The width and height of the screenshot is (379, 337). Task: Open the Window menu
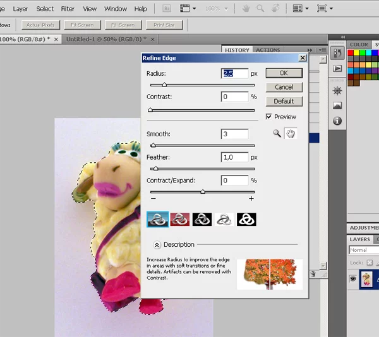click(x=116, y=9)
